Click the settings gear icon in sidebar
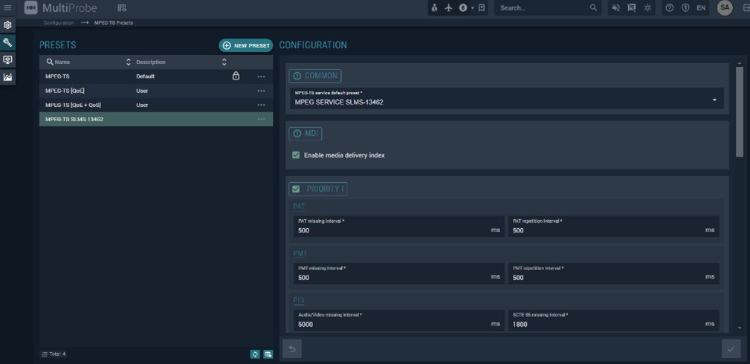 coord(8,25)
